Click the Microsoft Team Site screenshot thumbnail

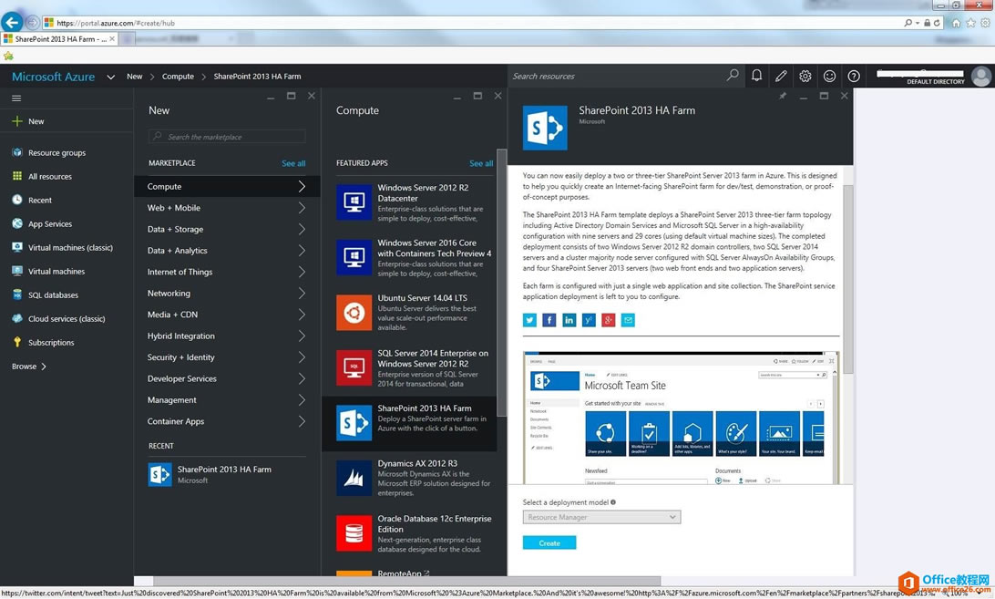pyautogui.click(x=681, y=418)
